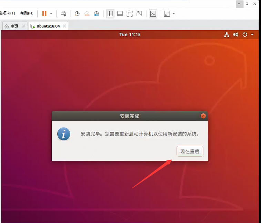Revert to the previous snapshot
The height and width of the screenshot is (223, 261).
(x=87, y=14)
